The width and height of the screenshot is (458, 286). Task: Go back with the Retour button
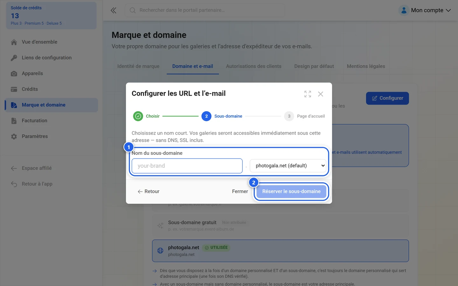pos(149,192)
